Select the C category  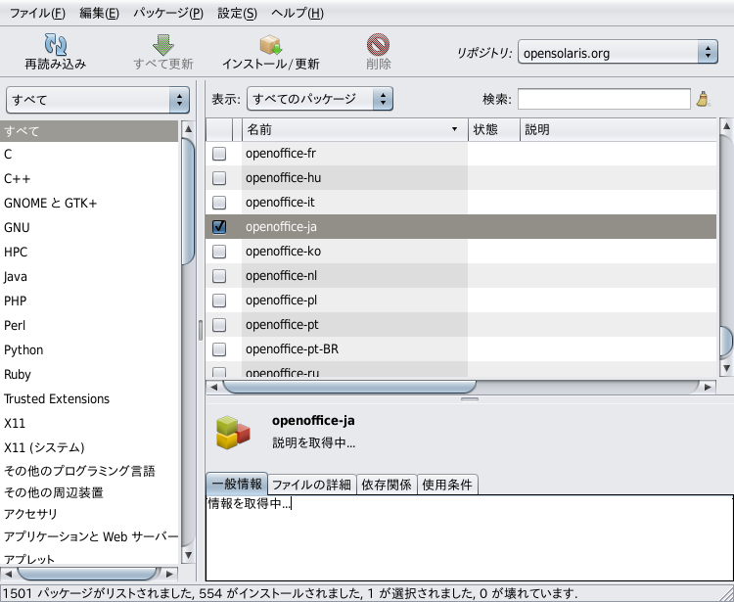[x=89, y=154]
